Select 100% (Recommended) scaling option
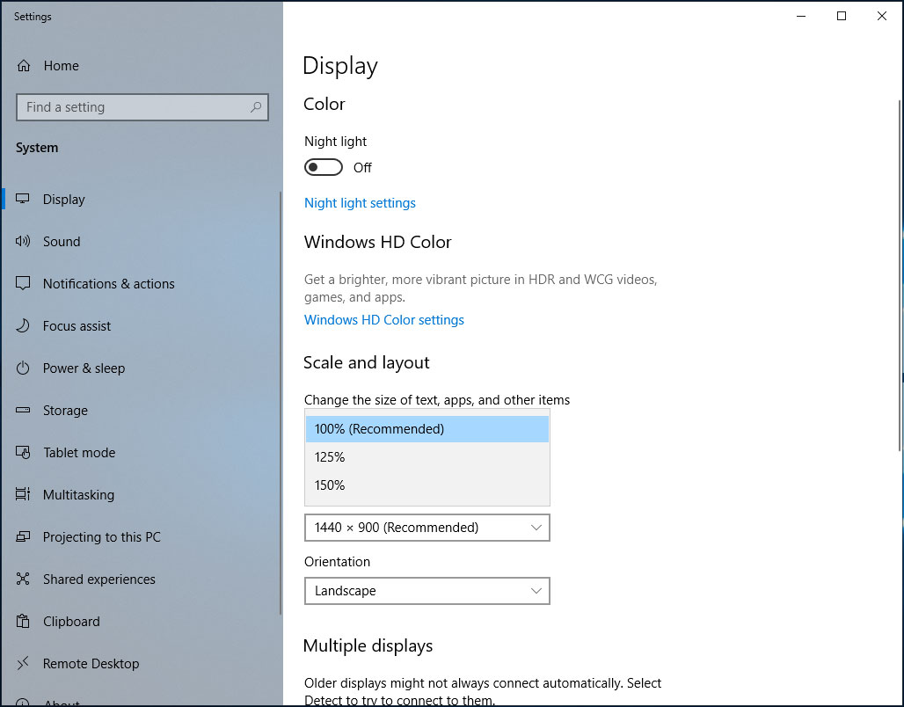 point(427,429)
